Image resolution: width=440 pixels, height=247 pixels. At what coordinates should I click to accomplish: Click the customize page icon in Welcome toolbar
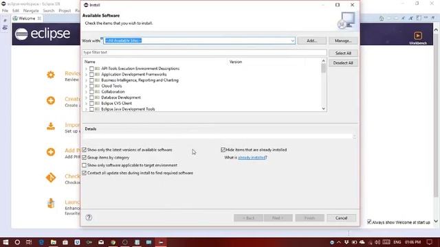tap(419, 19)
